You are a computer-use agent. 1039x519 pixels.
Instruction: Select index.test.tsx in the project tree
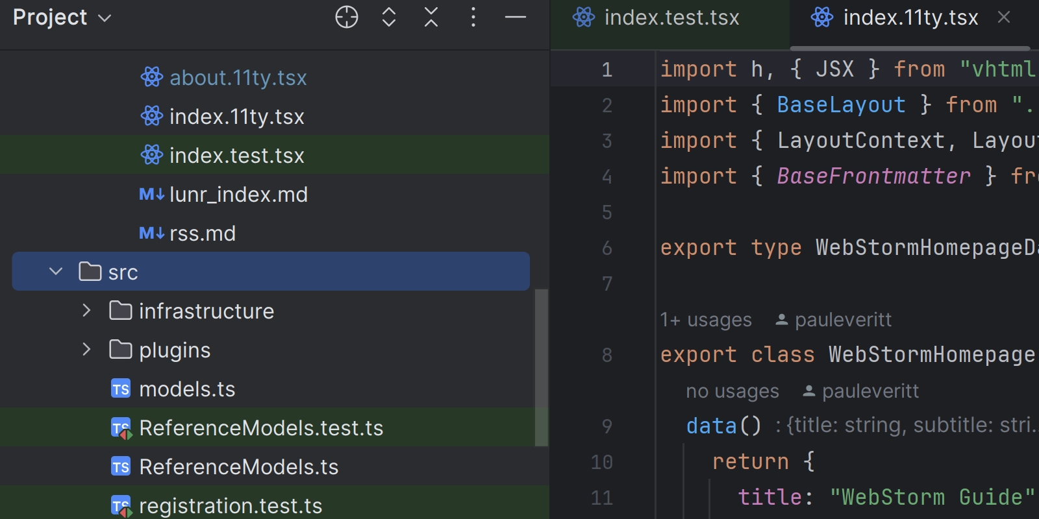tap(237, 156)
